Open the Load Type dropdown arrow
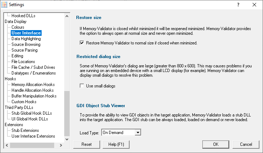This screenshot has height=153, width=263. point(138,133)
